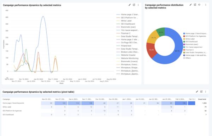The image size is (212, 136).
Task: Click the 'Dec 4, 2023' column header
Action: [x=73, y=99]
